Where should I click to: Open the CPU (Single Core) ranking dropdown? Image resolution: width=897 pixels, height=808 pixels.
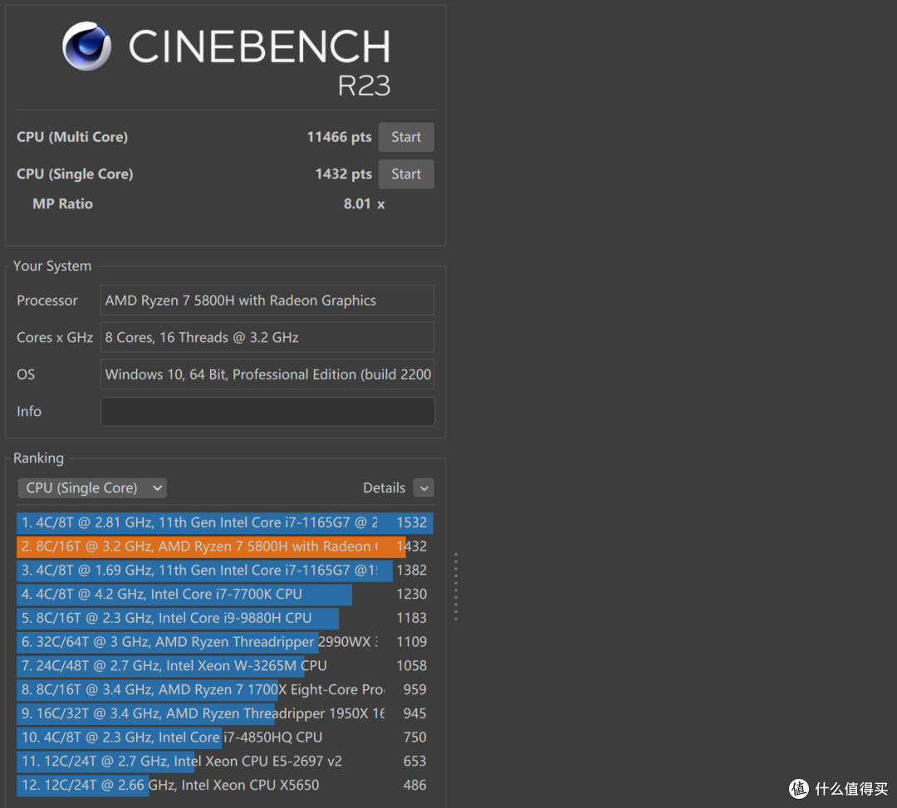tap(92, 487)
